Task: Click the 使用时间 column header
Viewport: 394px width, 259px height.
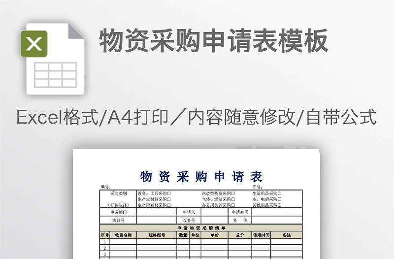Action: click(x=262, y=235)
